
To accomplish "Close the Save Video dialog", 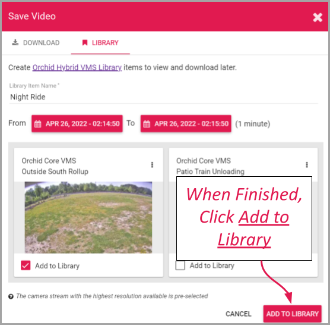I will click(318, 17).
